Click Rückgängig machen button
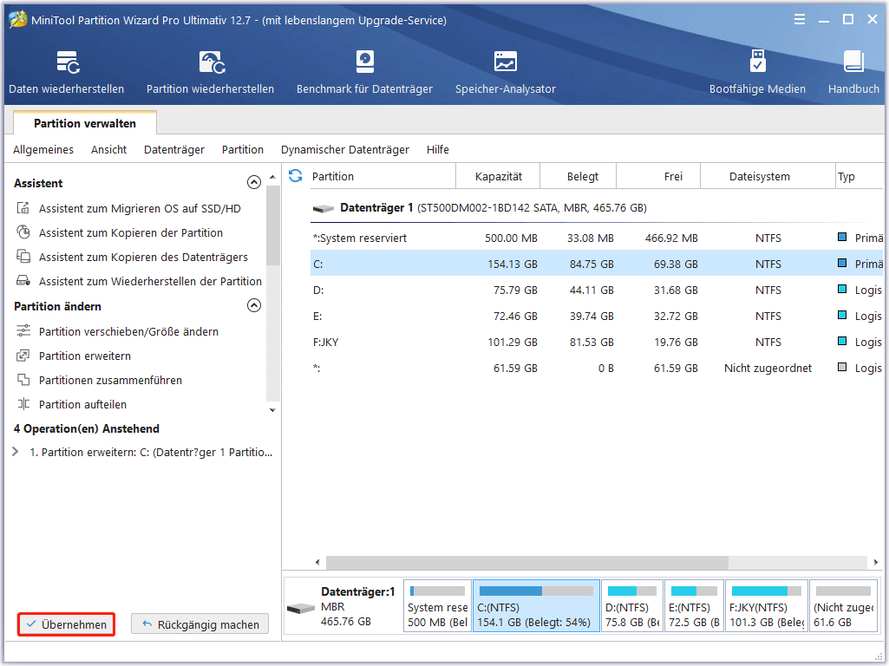Screen dimensions: 889x666 pos(199,624)
